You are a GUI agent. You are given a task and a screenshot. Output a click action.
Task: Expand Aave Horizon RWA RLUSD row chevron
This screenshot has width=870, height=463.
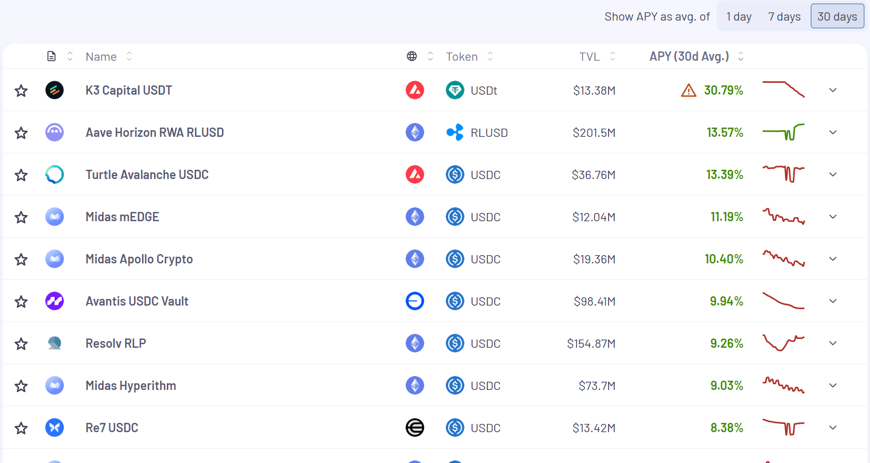833,133
